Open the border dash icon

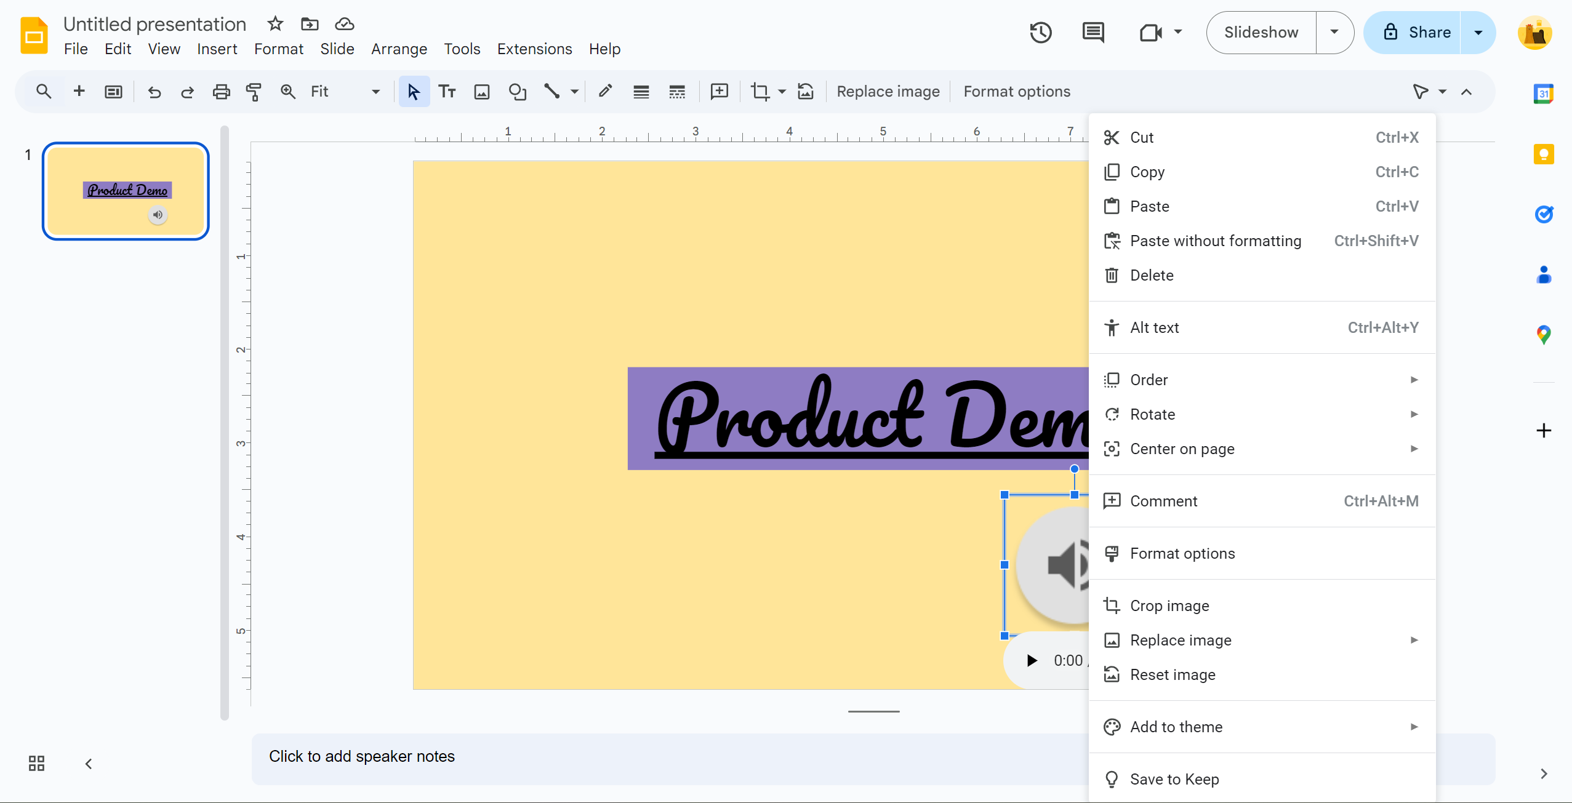[x=676, y=92]
